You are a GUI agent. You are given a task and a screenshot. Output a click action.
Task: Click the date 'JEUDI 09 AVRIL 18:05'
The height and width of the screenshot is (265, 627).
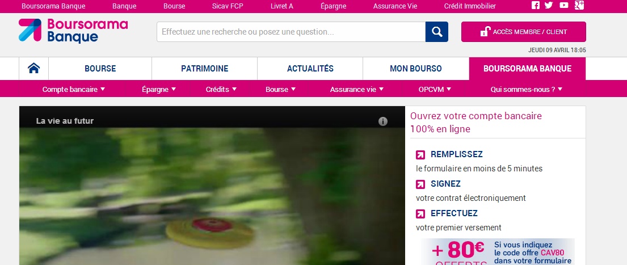[557, 51]
